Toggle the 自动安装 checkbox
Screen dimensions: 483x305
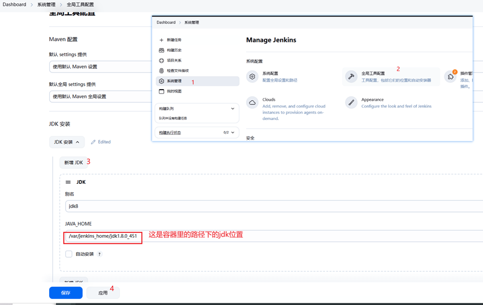[x=68, y=254]
